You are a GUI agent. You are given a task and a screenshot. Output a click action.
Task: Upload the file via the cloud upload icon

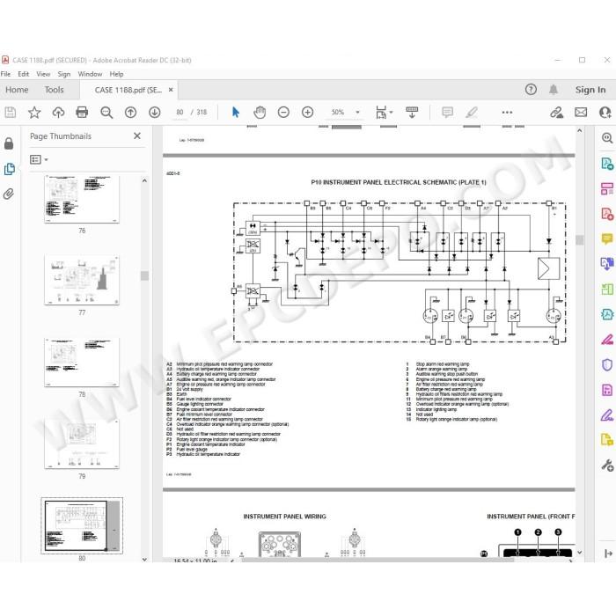point(58,113)
